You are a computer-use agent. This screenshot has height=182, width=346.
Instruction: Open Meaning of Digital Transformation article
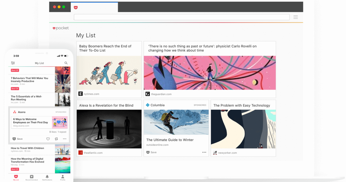pyautogui.click(x=27, y=160)
